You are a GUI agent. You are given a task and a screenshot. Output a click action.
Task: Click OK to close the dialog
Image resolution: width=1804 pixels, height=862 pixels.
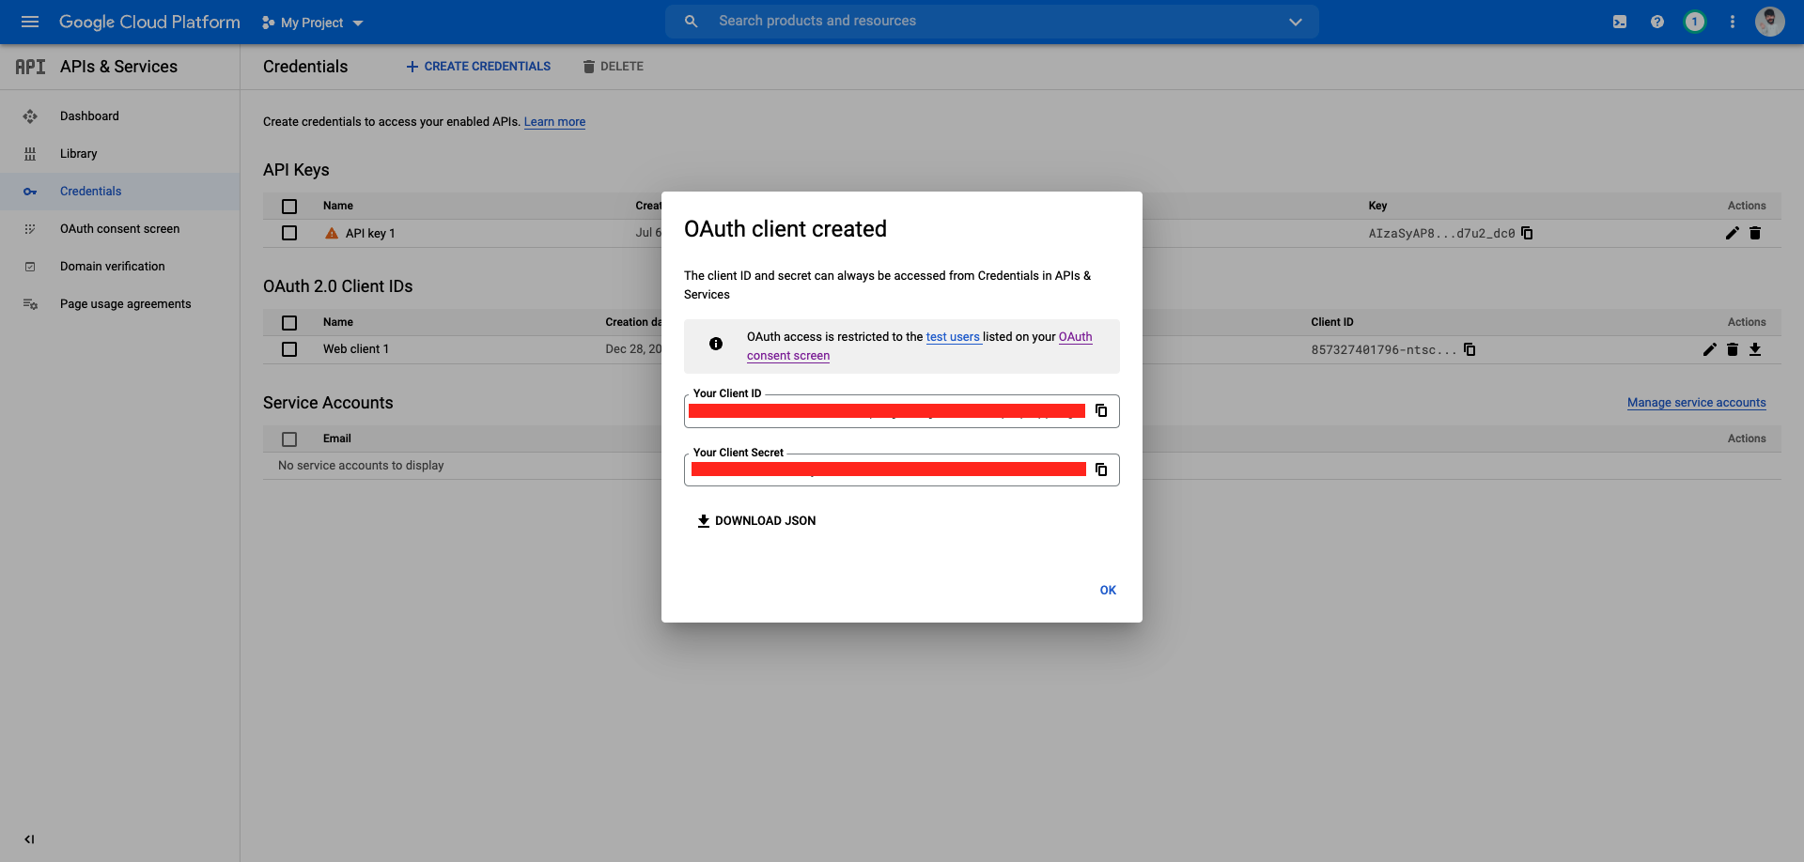click(1108, 591)
